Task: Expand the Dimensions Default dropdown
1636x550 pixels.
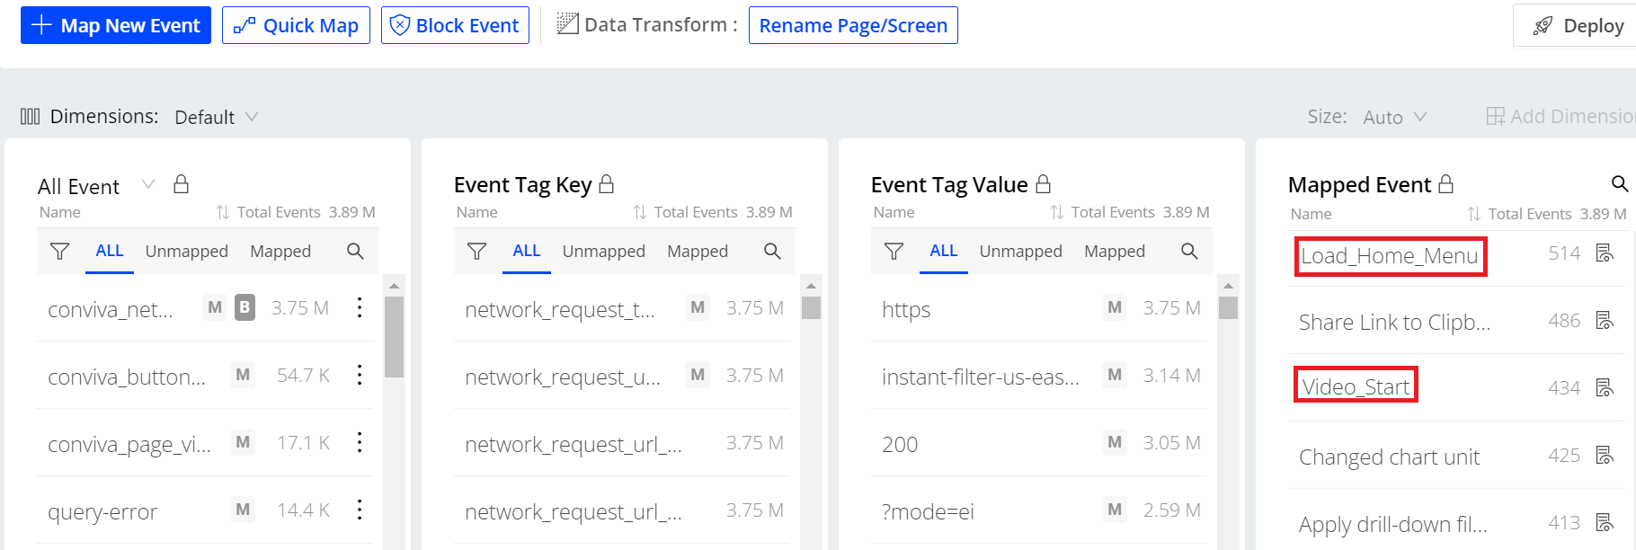Action: coord(216,117)
